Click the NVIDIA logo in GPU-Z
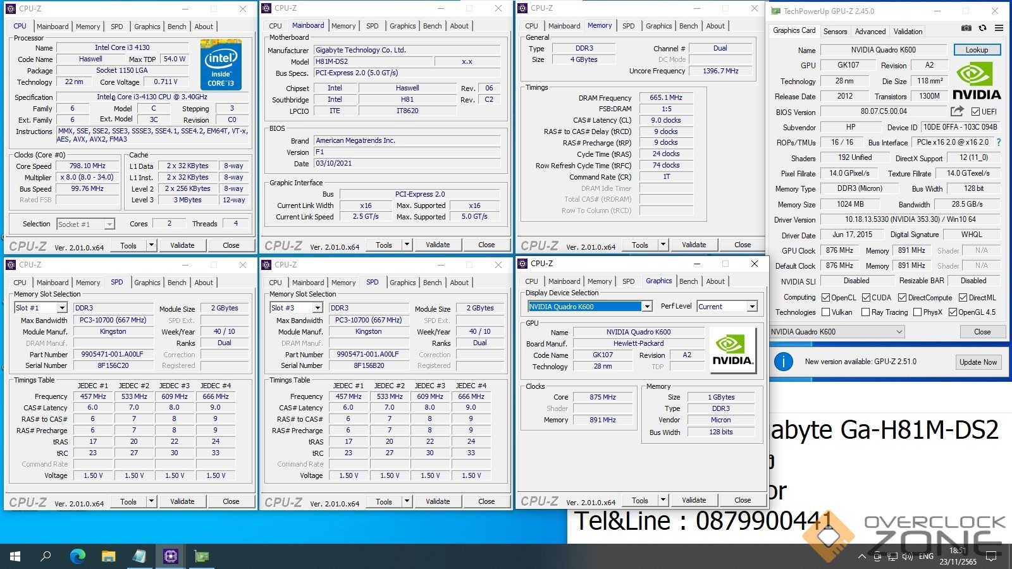The height and width of the screenshot is (569, 1012). [977, 82]
